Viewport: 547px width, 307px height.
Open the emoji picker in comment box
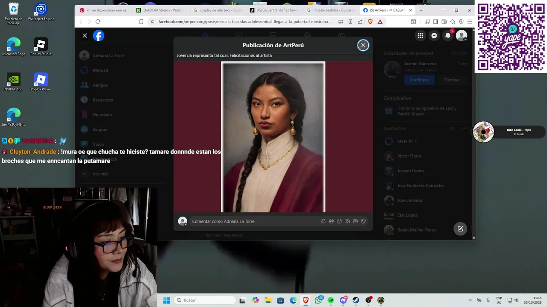(x=339, y=221)
